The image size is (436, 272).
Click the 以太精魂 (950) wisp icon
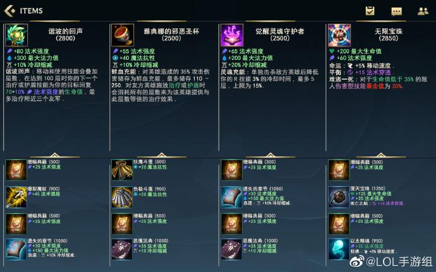pos(339,249)
